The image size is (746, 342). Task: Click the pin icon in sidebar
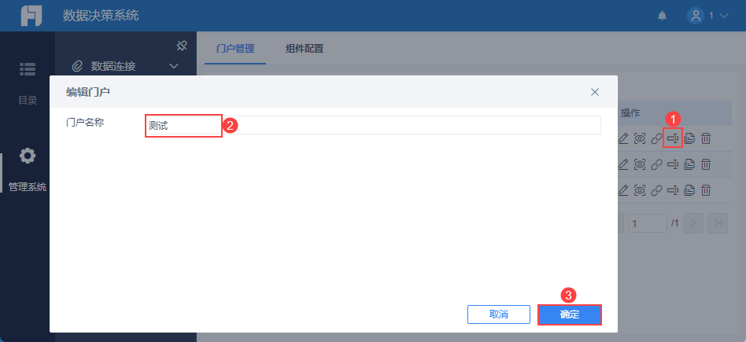pyautogui.click(x=182, y=46)
